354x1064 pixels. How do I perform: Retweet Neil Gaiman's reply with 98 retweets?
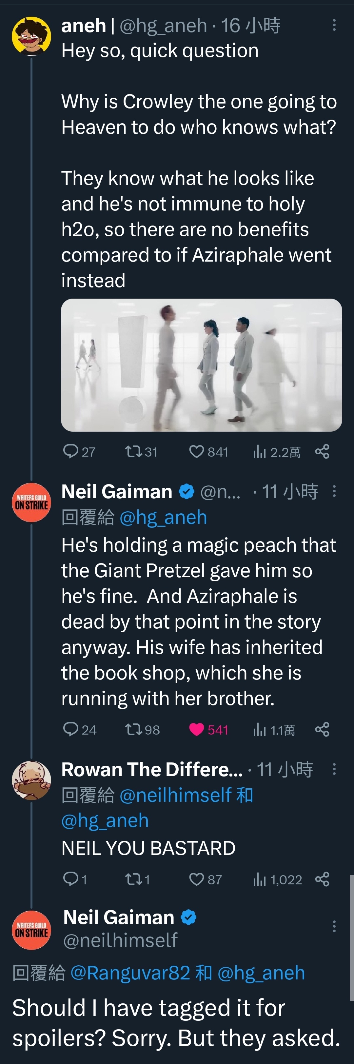point(134,729)
